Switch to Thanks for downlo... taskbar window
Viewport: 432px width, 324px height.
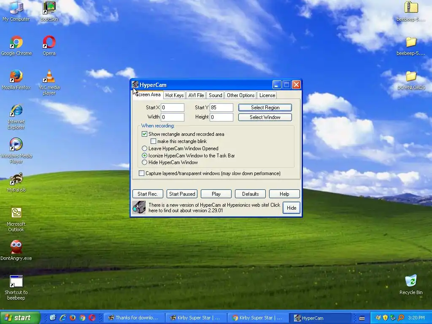134,318
